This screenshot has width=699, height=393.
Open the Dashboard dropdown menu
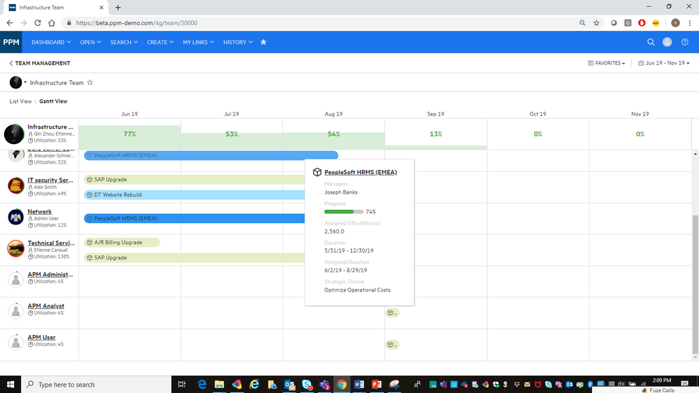(51, 43)
